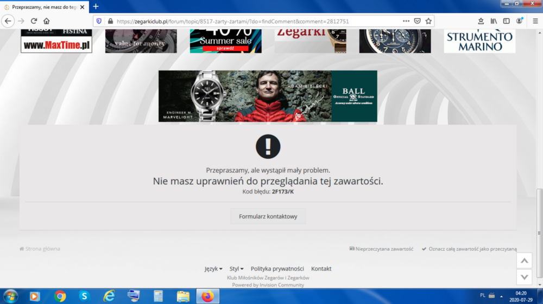Open the blue chronograph watch banner
Image resolution: width=543 pixels, height=304 pixels.
click(x=395, y=41)
